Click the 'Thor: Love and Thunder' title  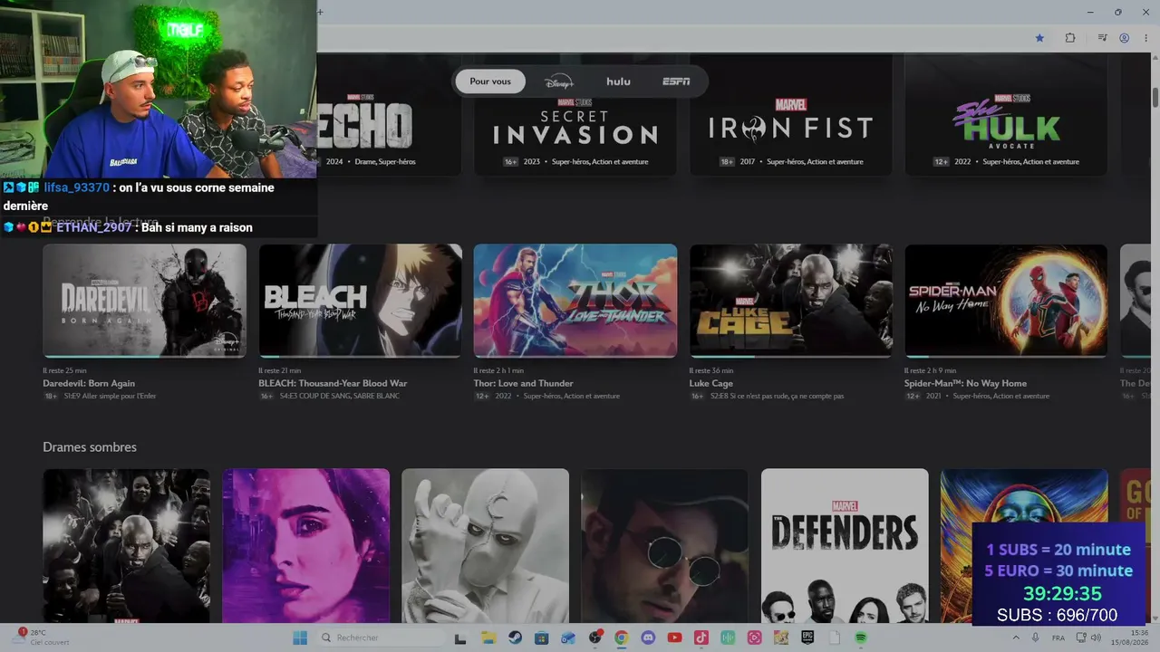click(x=522, y=383)
